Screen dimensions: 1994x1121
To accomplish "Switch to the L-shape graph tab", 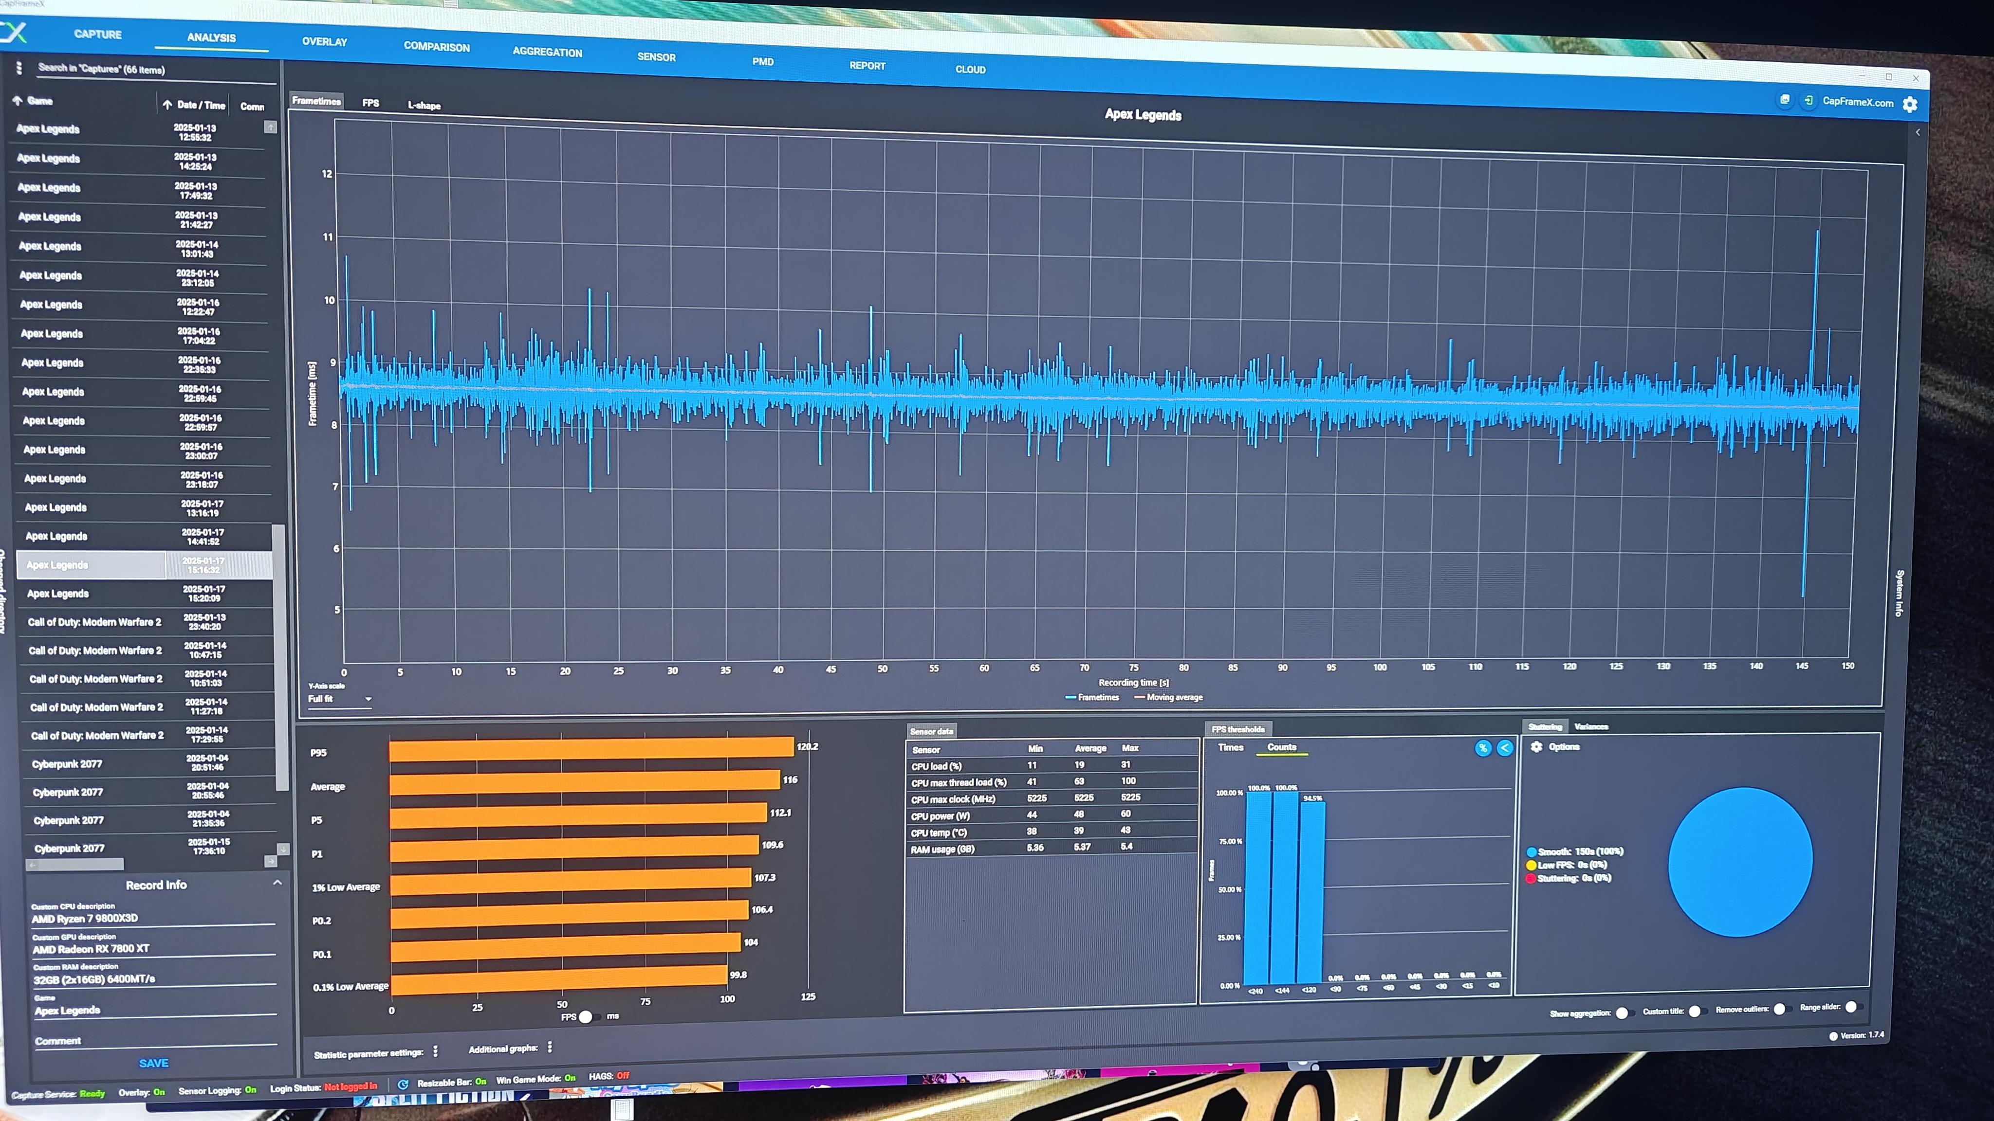I will (x=424, y=105).
